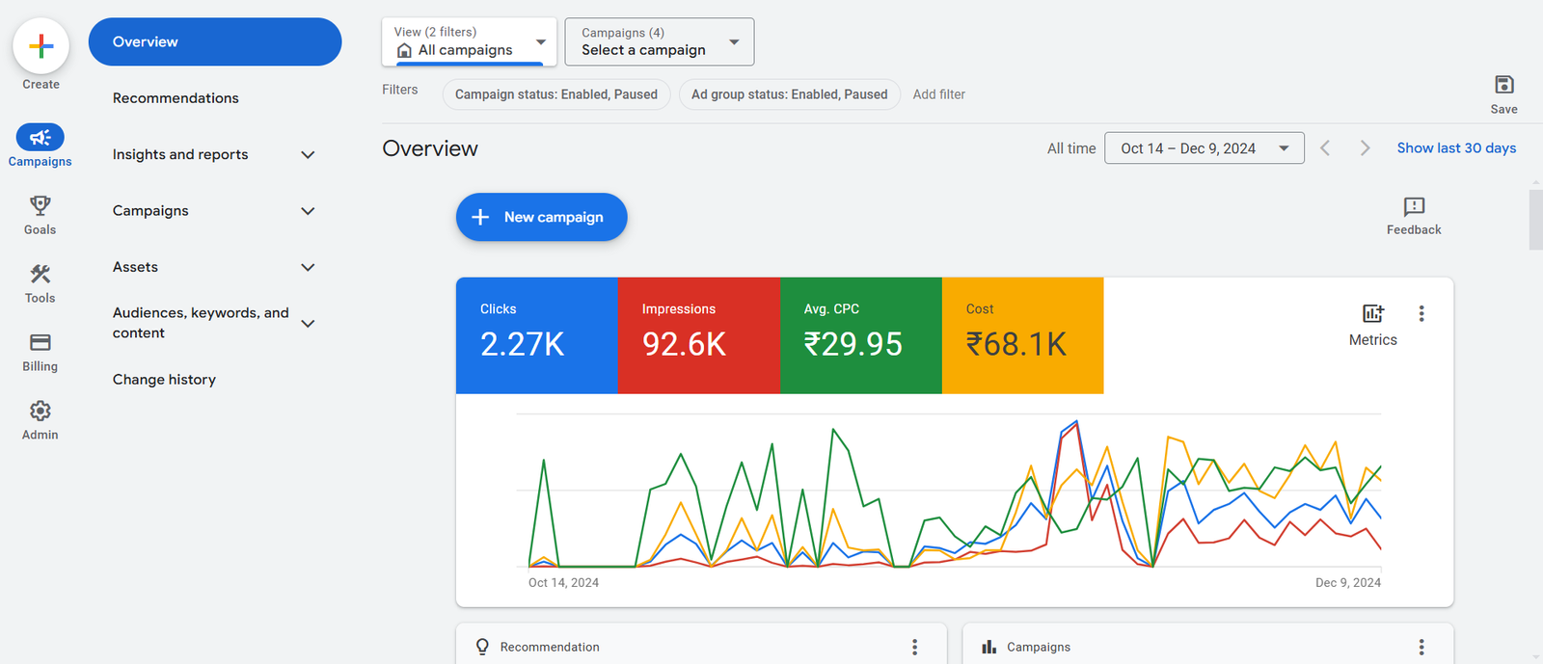
Task: Open the Campaigns megaphone icon in sidebar
Action: click(40, 137)
